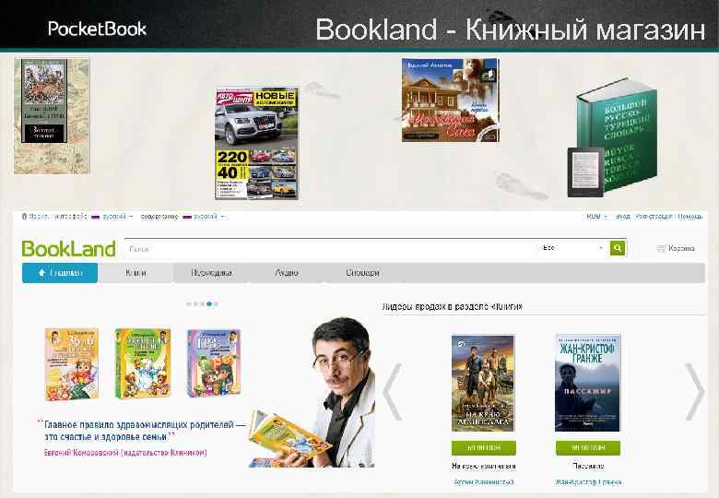
Task: Click the BookLand logo
Action: pos(69,249)
